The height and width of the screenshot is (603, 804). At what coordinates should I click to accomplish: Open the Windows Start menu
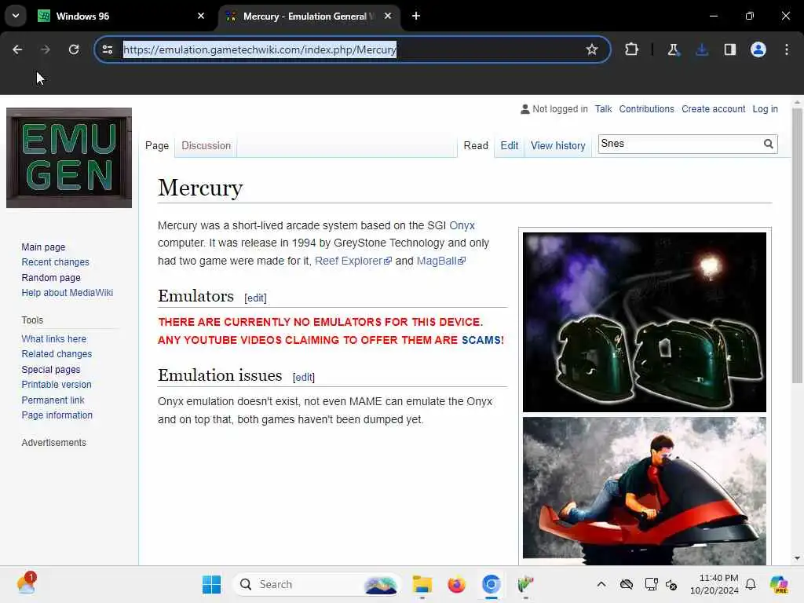tap(211, 584)
